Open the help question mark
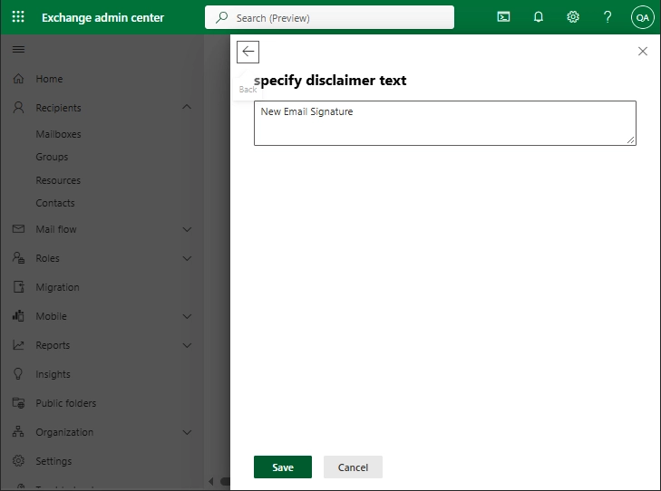The height and width of the screenshot is (491, 661). click(608, 17)
